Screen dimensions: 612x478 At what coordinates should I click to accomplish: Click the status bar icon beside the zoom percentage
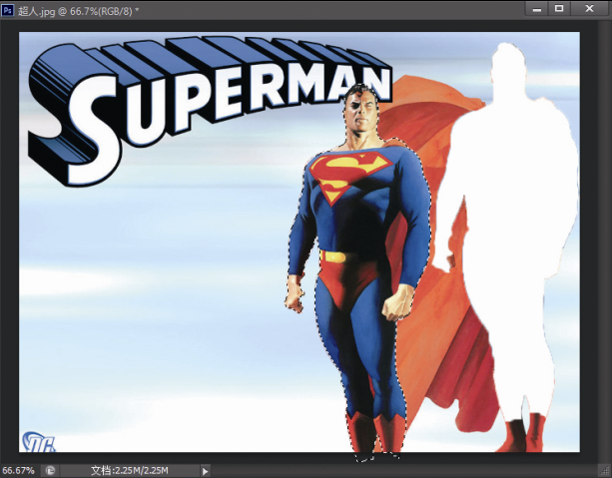point(50,470)
